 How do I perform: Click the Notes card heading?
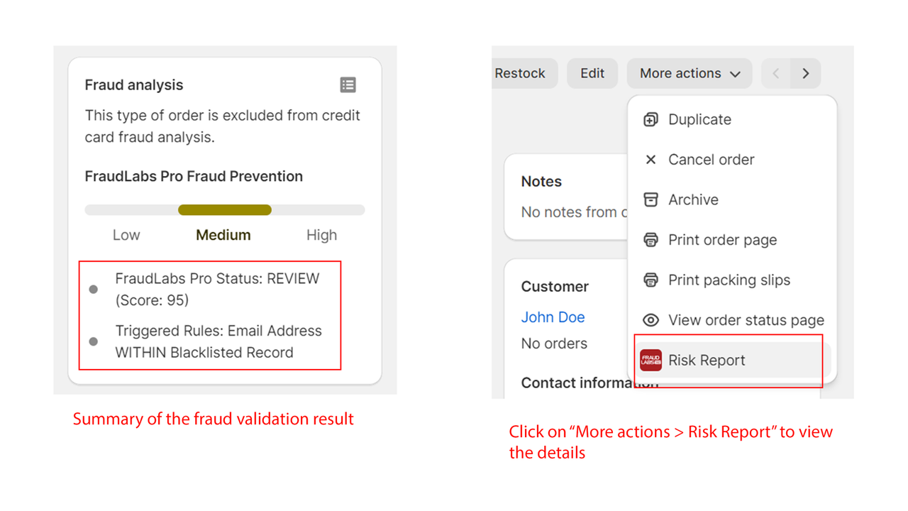tap(541, 181)
